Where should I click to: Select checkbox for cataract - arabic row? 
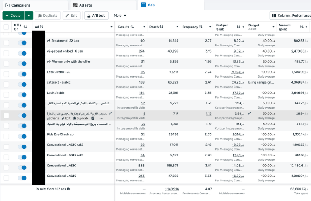click(6, 85)
